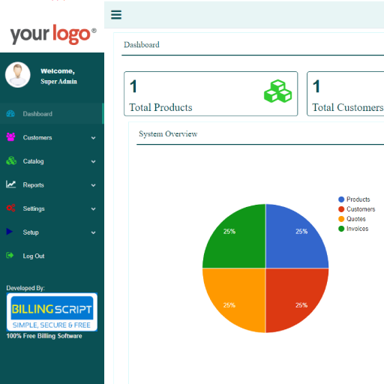Click the Log Out link
This screenshot has height=384, width=384.
pyautogui.click(x=52, y=256)
